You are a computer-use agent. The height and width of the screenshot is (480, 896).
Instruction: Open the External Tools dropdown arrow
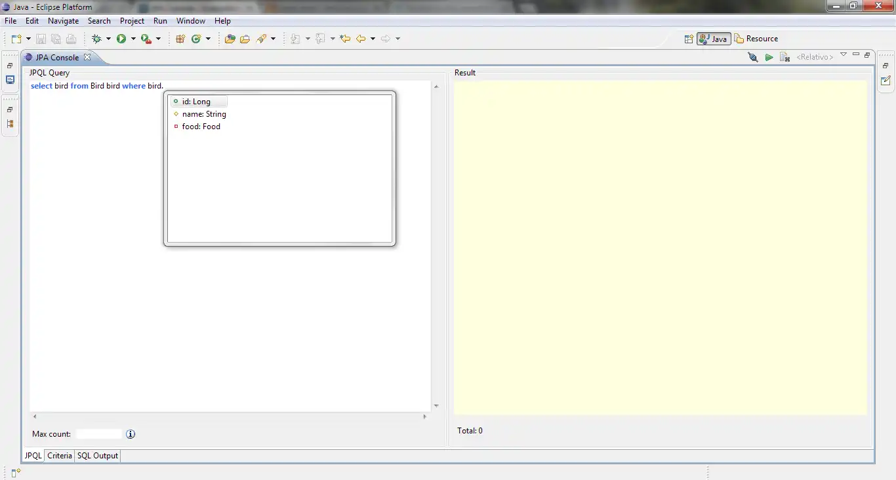tap(158, 39)
